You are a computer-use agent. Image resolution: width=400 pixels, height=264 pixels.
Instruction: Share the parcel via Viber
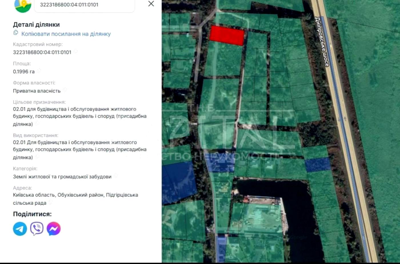(37, 229)
